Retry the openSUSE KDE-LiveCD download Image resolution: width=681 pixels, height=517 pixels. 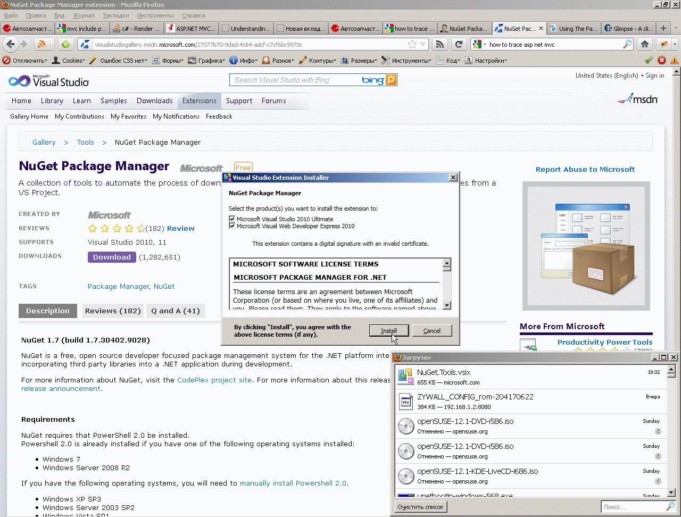[x=658, y=481]
